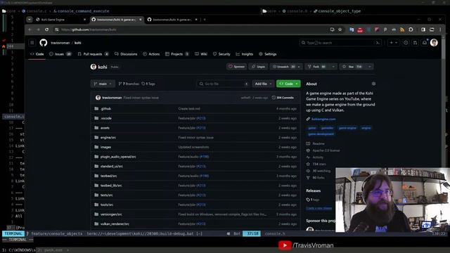Click the Go to file search field
The image size is (450, 253).
(223, 84)
